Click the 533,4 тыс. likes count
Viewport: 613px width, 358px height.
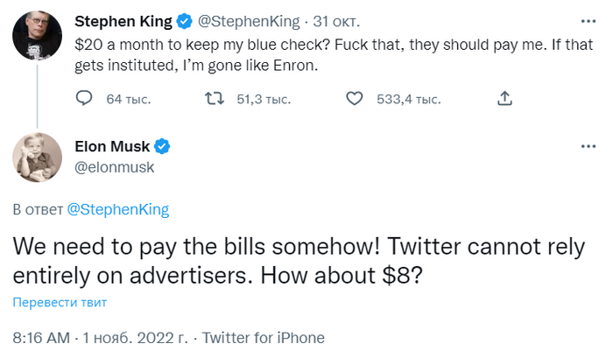(x=408, y=100)
